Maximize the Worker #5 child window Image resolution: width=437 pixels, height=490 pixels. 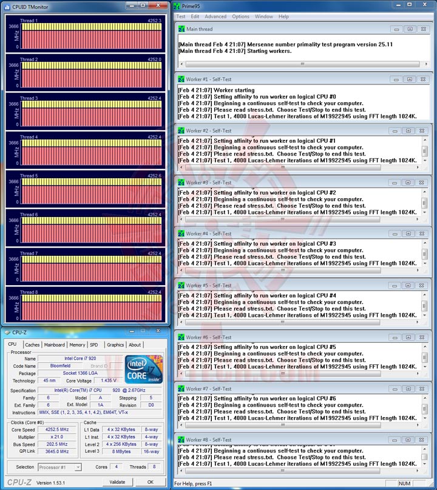tap(408, 286)
